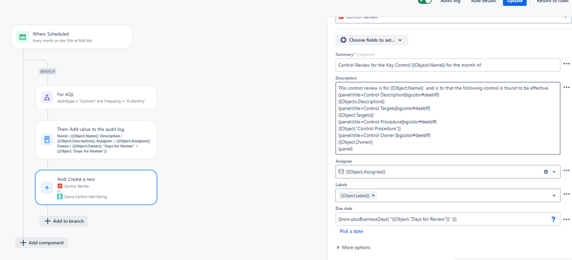
Task: Click the audit log action document icon
Action: tap(47, 139)
